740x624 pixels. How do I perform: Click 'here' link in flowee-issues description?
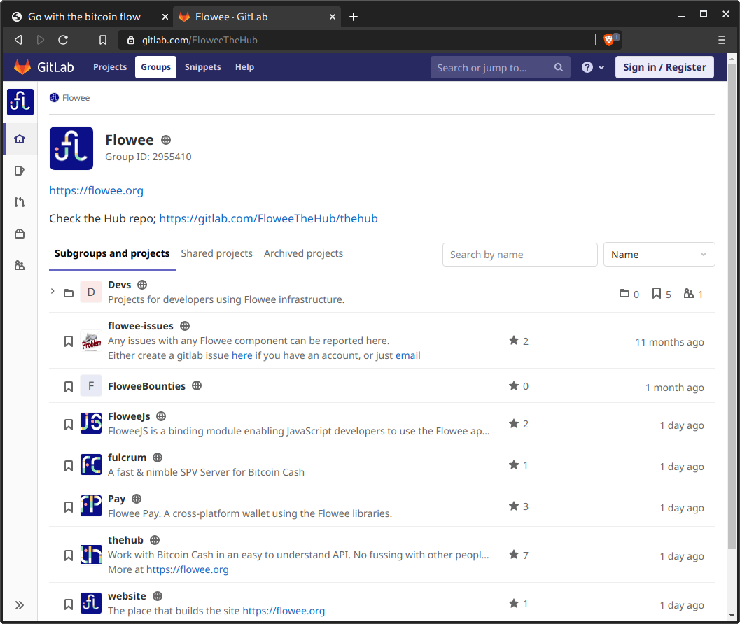242,355
